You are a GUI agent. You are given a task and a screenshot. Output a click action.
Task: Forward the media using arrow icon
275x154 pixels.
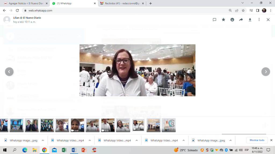tap(241, 20)
